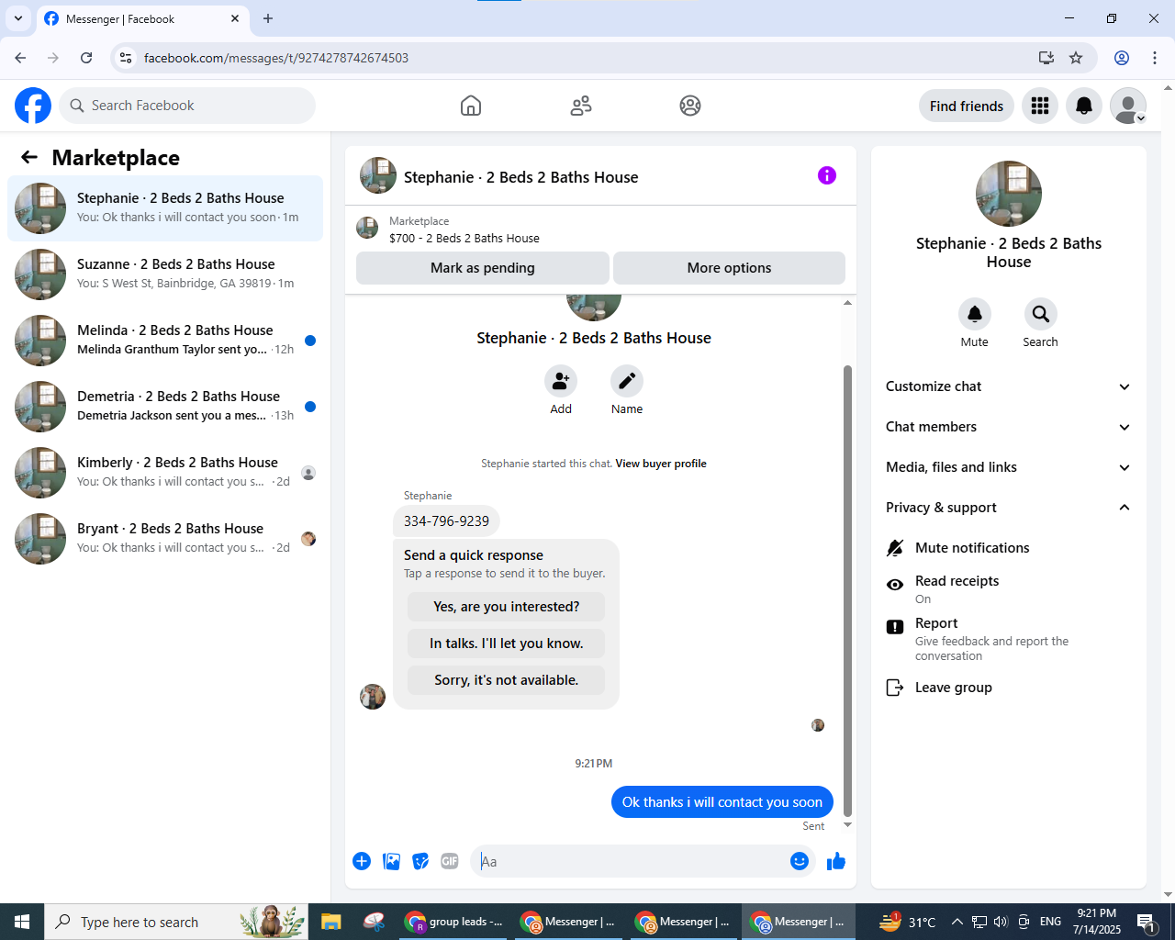This screenshot has width=1175, height=940.
Task: Open the Stephanie conversation in list
Action: coord(165,208)
